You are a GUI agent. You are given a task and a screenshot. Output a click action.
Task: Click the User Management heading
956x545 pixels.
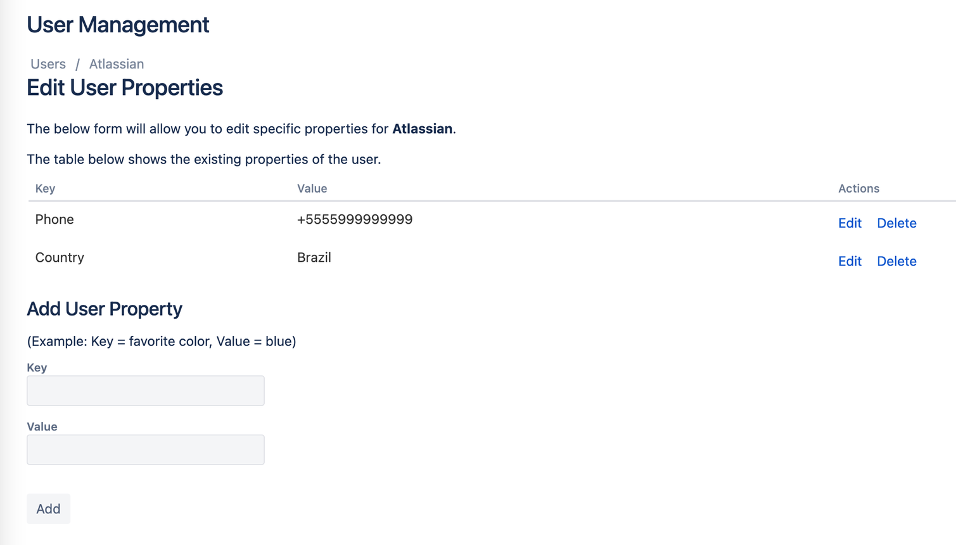(x=118, y=24)
